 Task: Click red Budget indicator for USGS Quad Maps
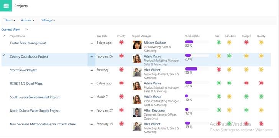coord(246,83)
